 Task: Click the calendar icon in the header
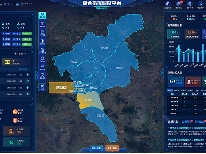(x=17, y=4)
